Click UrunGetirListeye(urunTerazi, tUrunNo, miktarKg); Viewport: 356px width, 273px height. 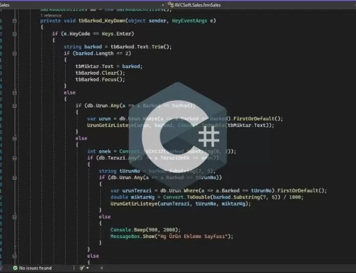click(x=181, y=204)
